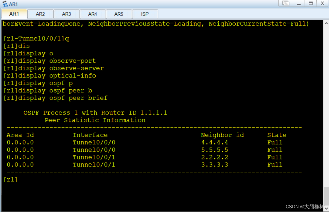Click the 'display optical-info' command line

(50, 76)
